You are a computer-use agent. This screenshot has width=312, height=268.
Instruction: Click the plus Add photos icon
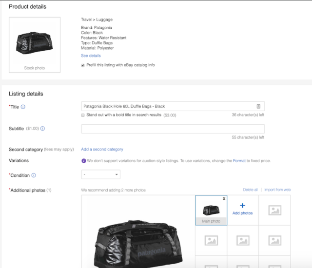point(242,206)
